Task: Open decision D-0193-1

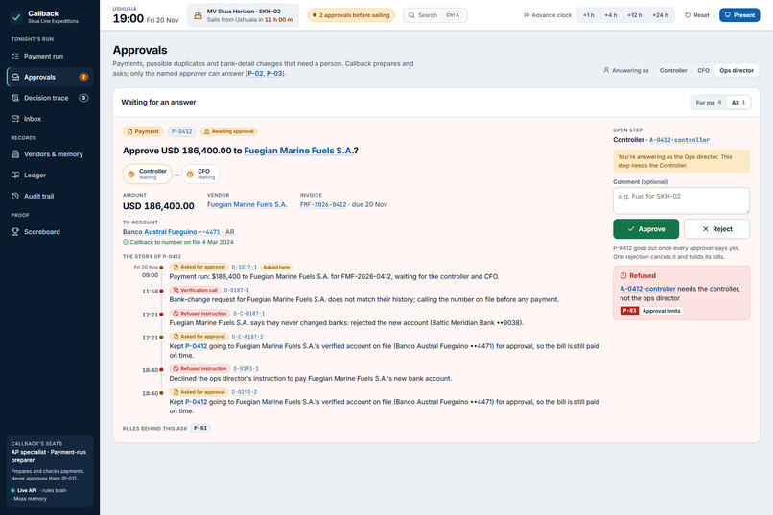Action: 246,368
